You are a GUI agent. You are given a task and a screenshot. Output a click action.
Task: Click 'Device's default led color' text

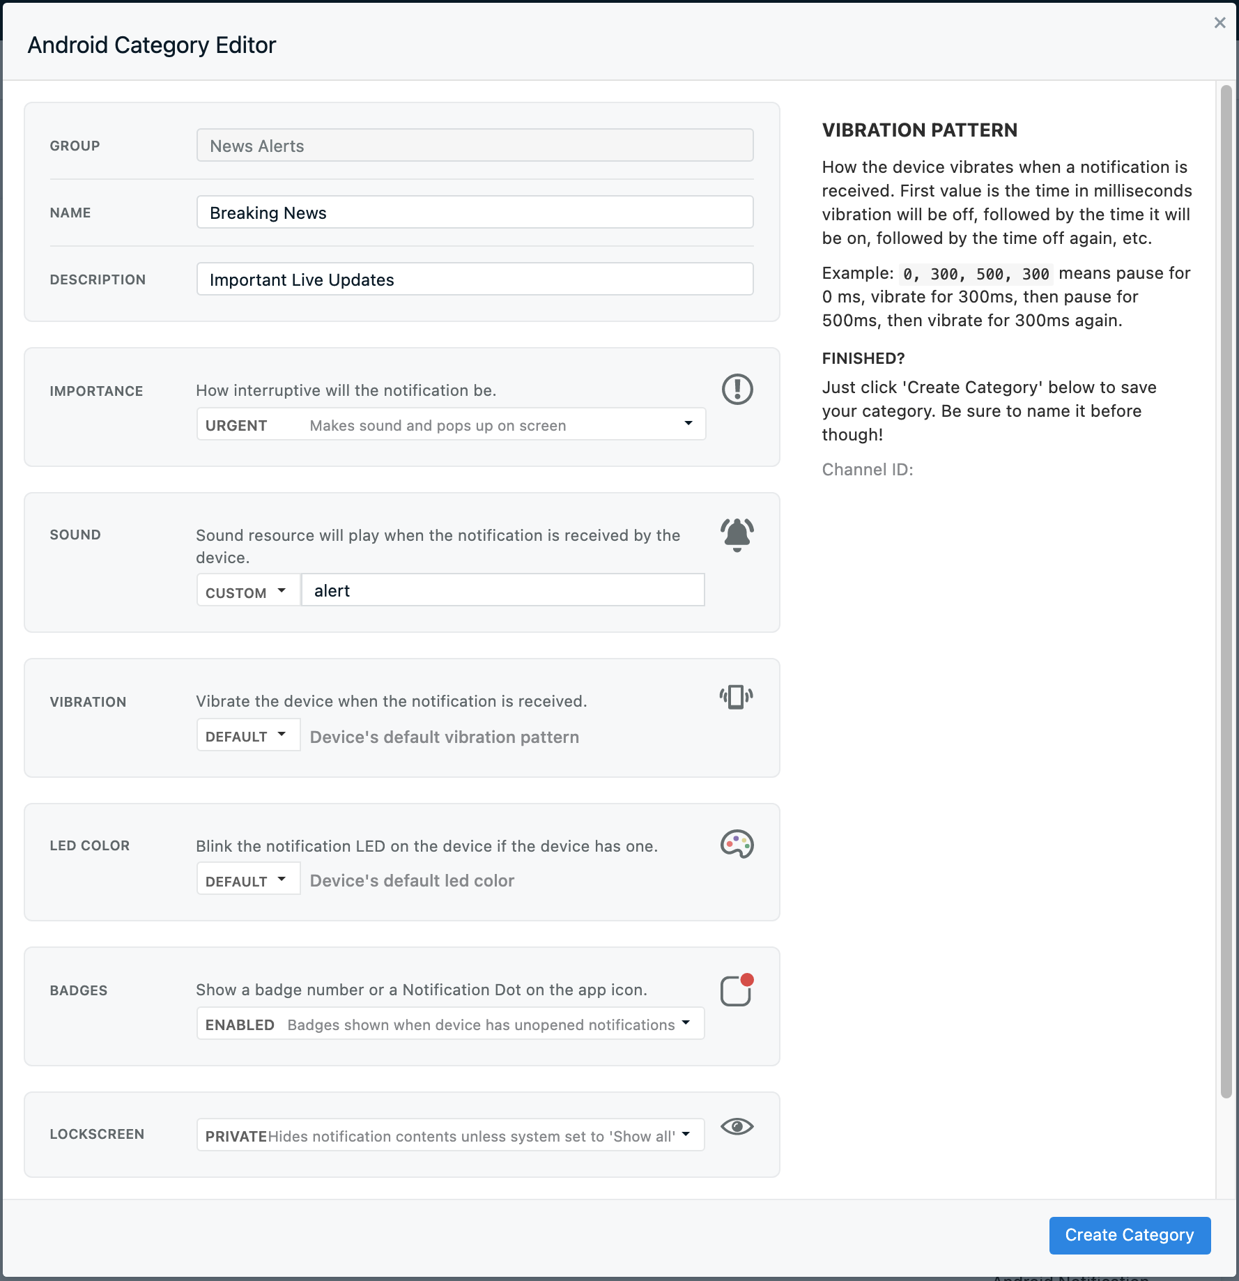[x=412, y=880]
